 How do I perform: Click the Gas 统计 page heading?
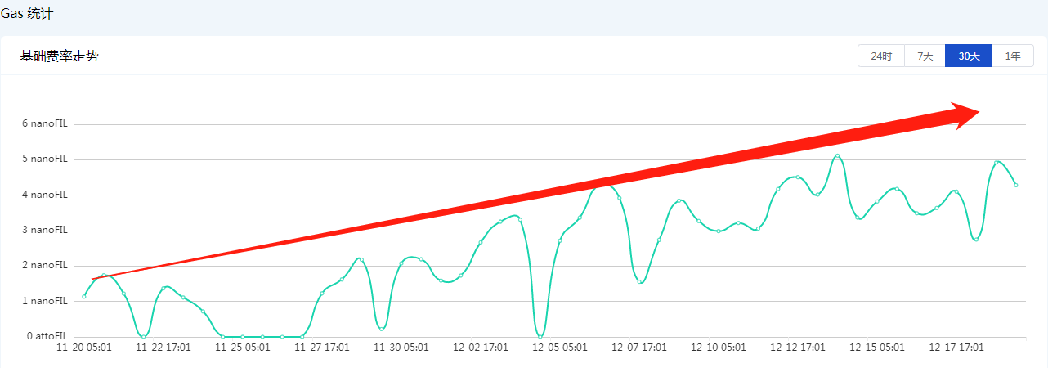(x=29, y=15)
